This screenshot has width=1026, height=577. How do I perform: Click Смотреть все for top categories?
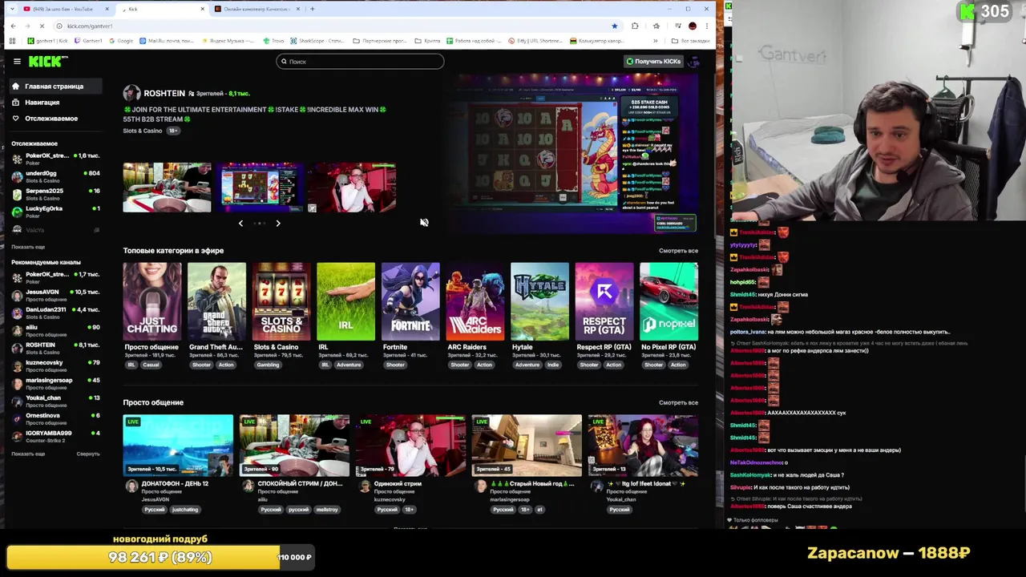pos(678,251)
